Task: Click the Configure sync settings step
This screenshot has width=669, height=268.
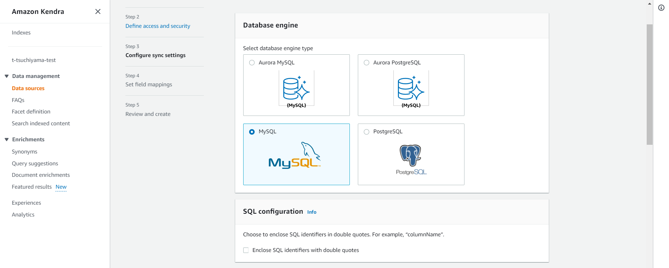Action: (x=155, y=55)
